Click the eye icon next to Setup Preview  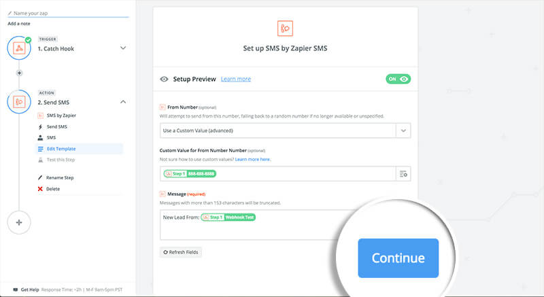164,79
